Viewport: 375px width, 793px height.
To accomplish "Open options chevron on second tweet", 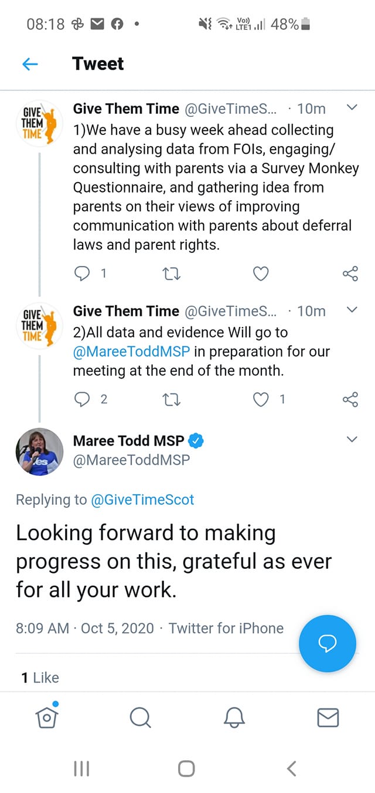I will pos(352,311).
